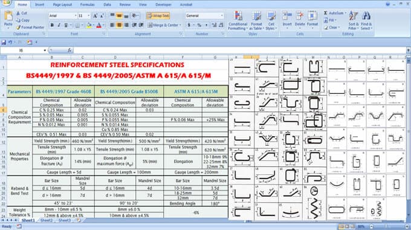411x230 pixels.
Task: Activate the Format Painter brush
Action: click(18, 27)
